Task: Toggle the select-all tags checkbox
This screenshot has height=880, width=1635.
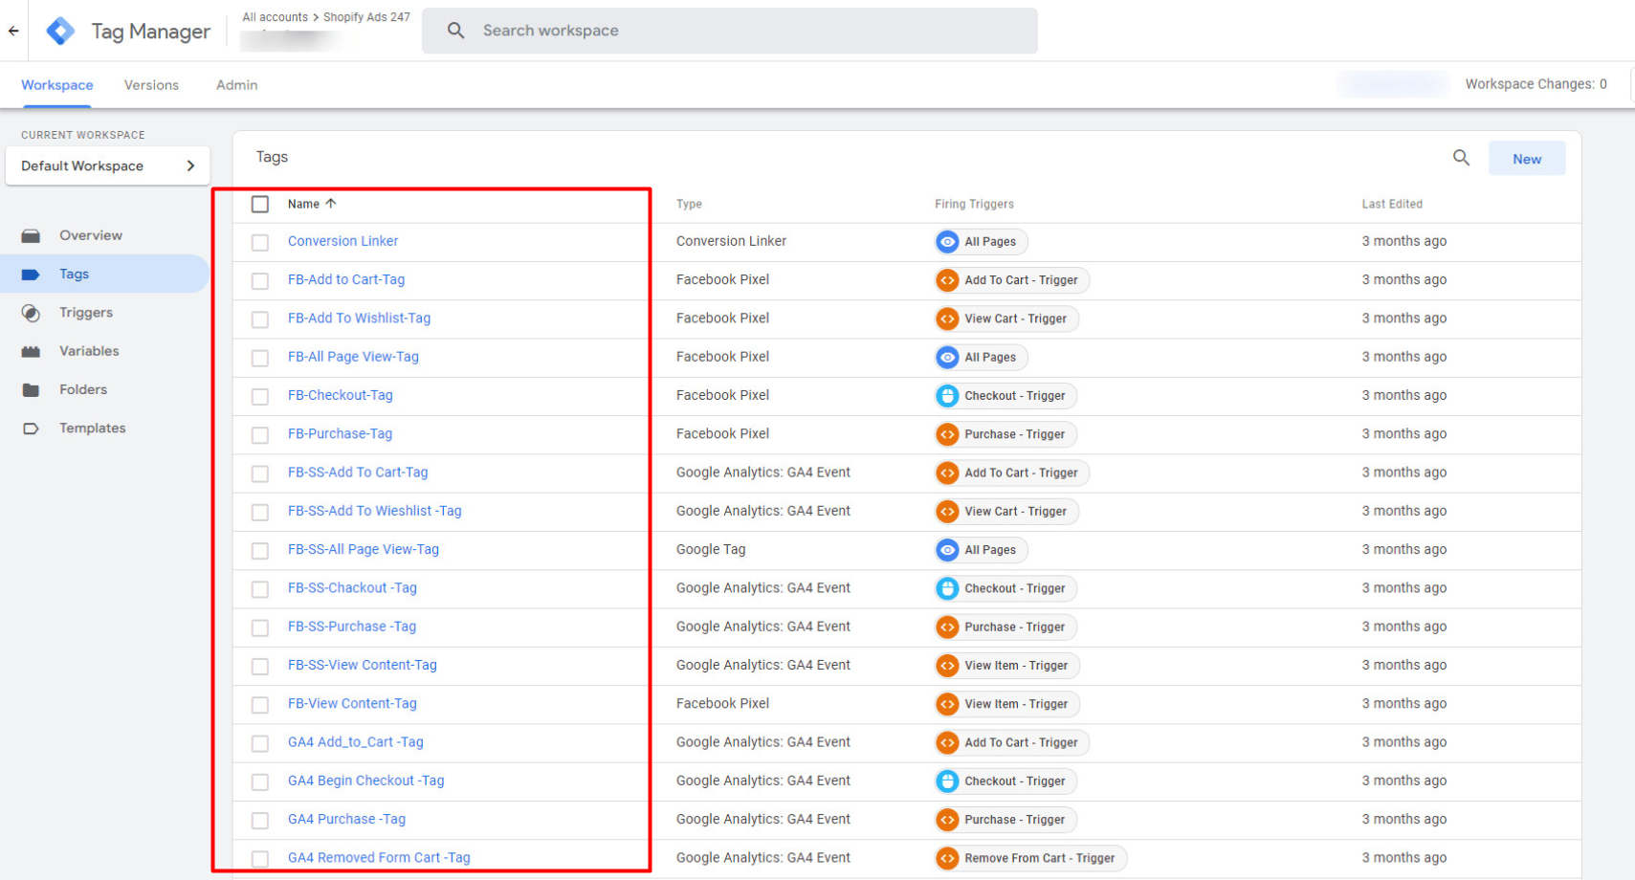Action: (260, 204)
